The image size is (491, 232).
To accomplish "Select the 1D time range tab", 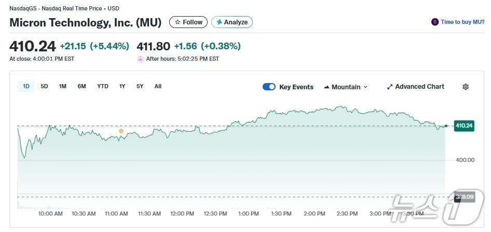I will tap(26, 87).
